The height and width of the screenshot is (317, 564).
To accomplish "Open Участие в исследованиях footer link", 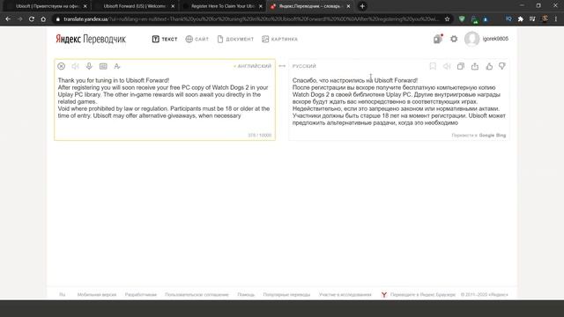I will pos(345,294).
